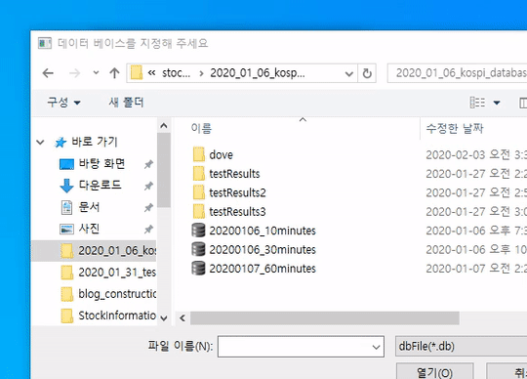This screenshot has height=379, width=527.
Task: Click the horizontal scrollbar thumb
Action: (x=325, y=317)
